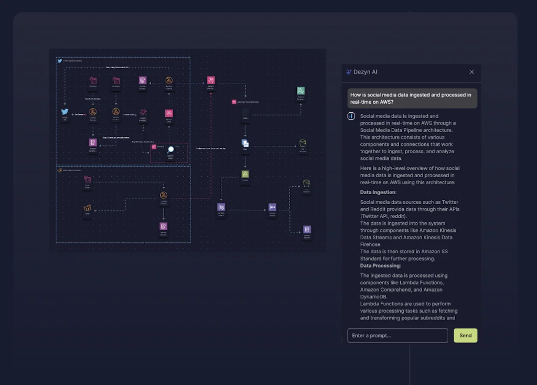Select the Kinesis Firehose purple icon
Image resolution: width=537 pixels, height=385 pixels.
click(x=272, y=208)
